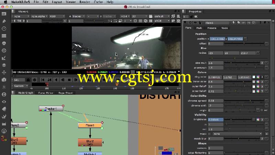Open the timeline Custom range dropdown
Screen dimensions: 275x155
[21, 86]
